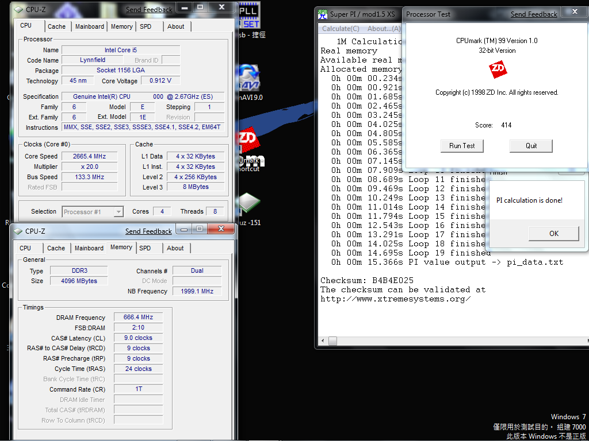The height and width of the screenshot is (441, 589).
Task: Open About tab in CPU-Z processor window
Action: tap(176, 26)
